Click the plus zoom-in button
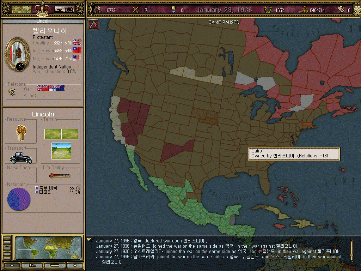This screenshot has height=271, width=361. point(75,265)
